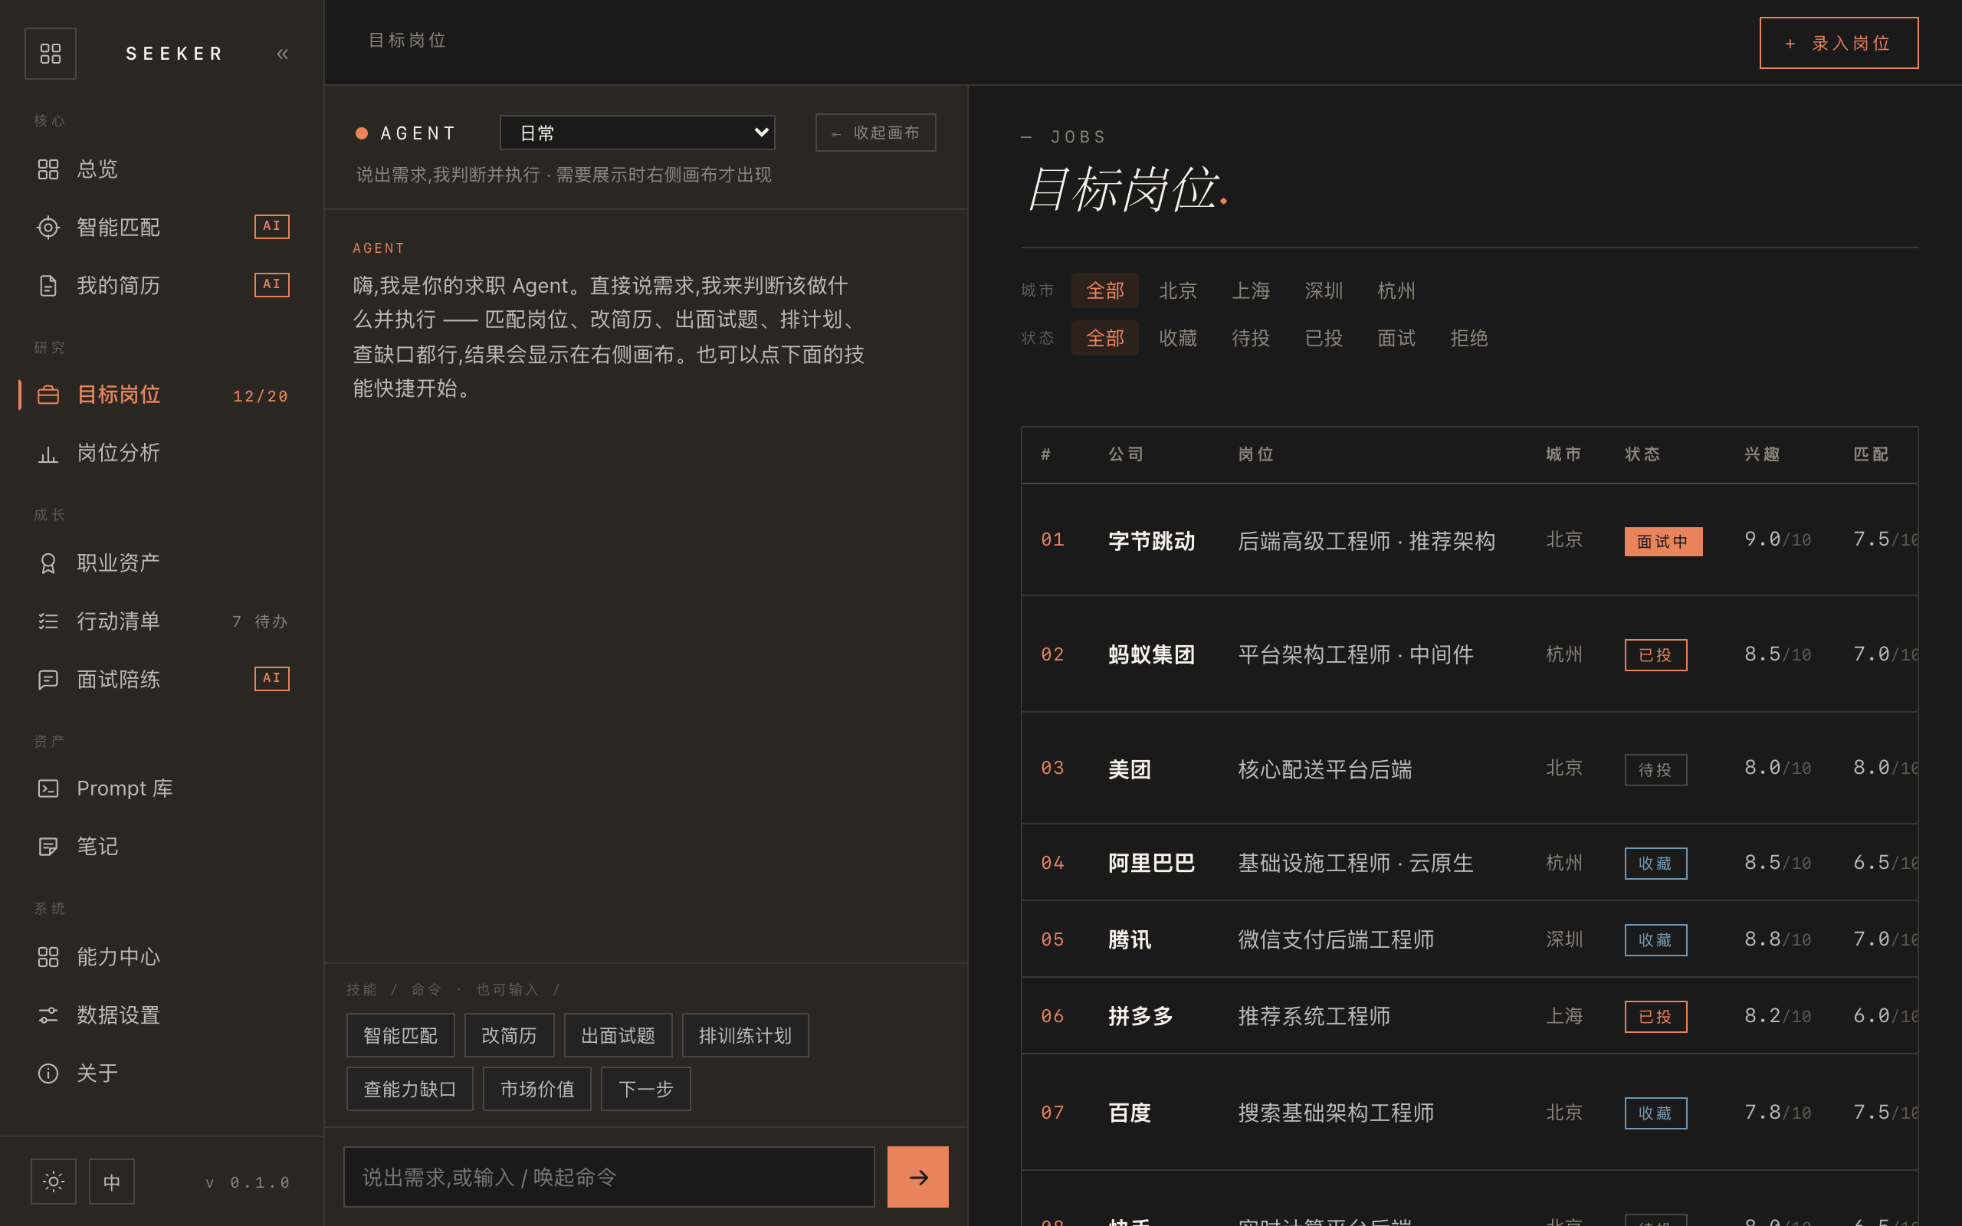The width and height of the screenshot is (1962, 1226).
Task: Filter city by 北京
Action: tap(1178, 290)
